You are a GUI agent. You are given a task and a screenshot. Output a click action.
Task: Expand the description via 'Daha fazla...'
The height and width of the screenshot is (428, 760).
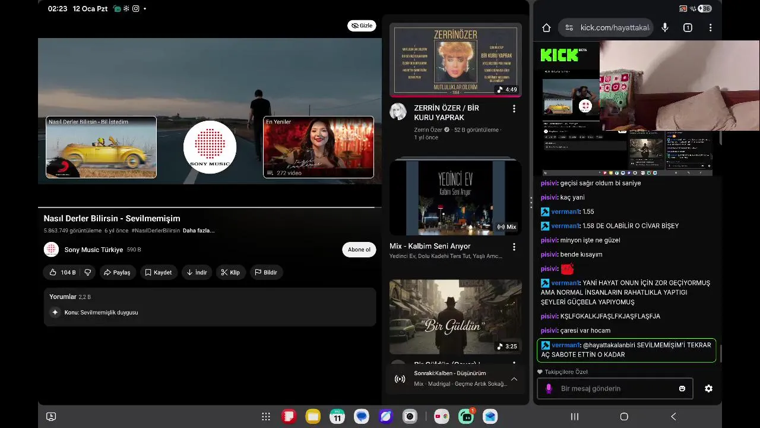[198, 231]
